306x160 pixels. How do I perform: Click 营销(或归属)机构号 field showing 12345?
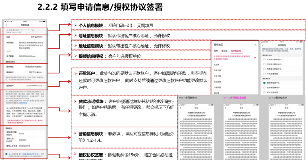[21, 134]
